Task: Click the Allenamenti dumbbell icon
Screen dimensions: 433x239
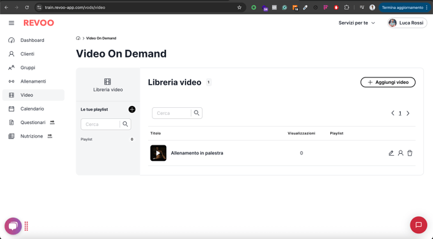Action: (x=12, y=81)
